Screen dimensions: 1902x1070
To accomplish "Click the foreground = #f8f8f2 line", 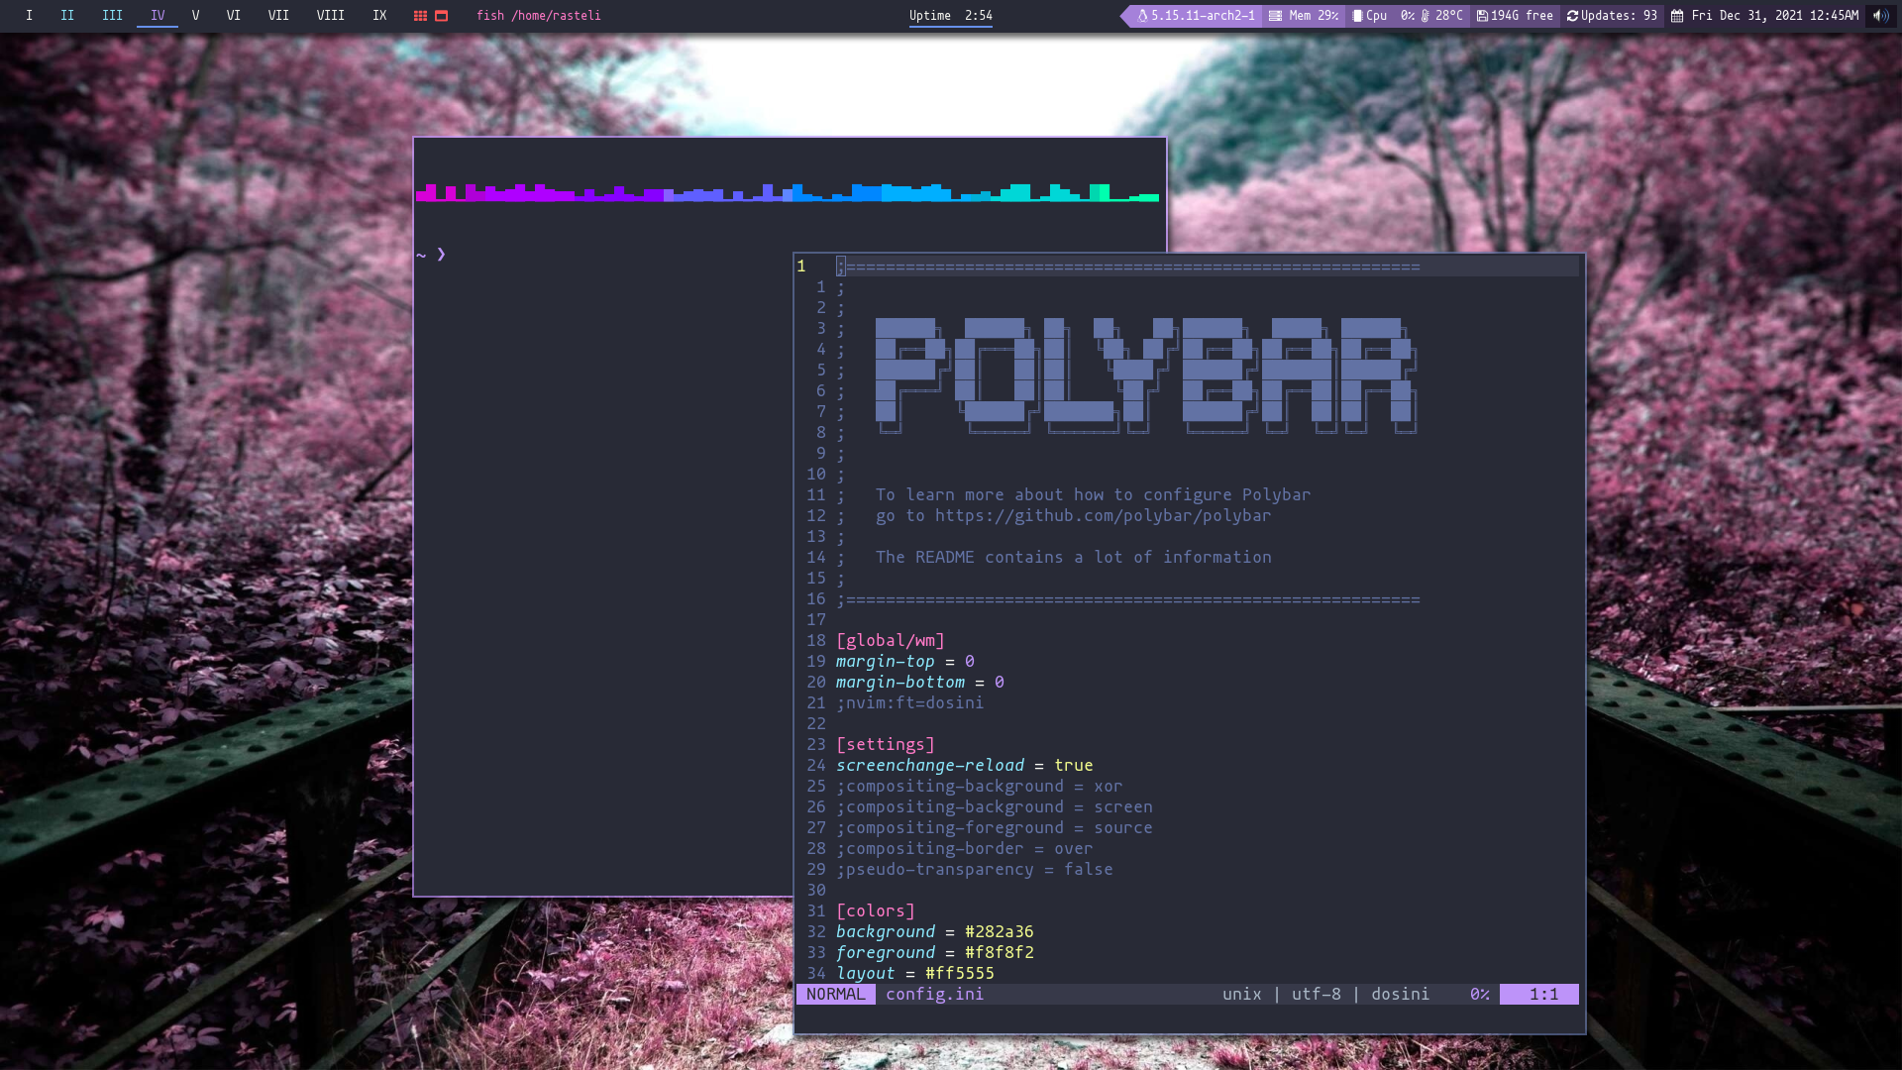I will [x=935, y=953].
